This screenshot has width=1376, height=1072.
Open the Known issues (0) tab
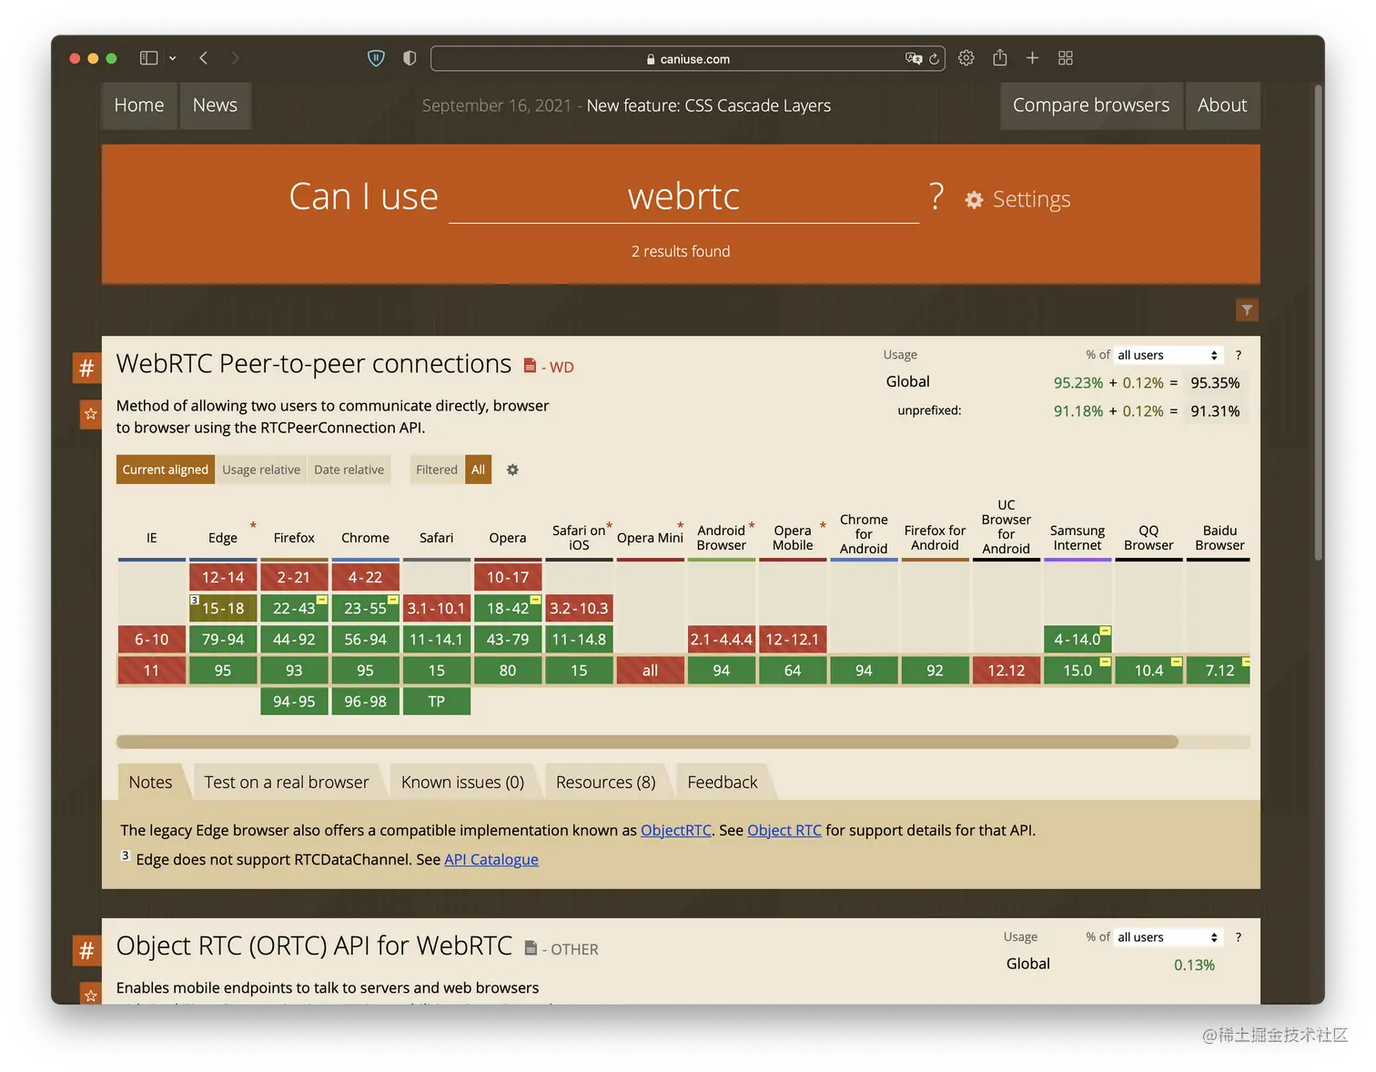point(462,783)
